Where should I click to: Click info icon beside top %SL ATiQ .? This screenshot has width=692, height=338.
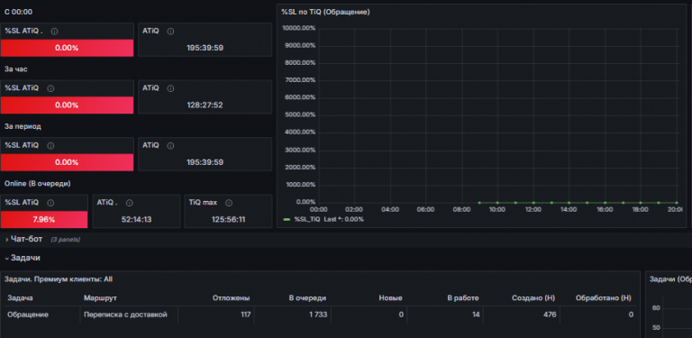click(x=54, y=32)
